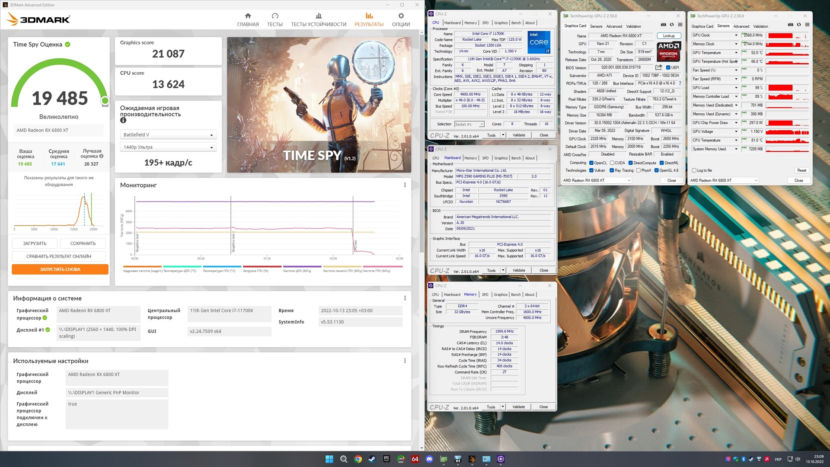Toggle the Ray Tracing checkbox in GPU-Z
Screen dimensions: 830x467
(x=612, y=170)
